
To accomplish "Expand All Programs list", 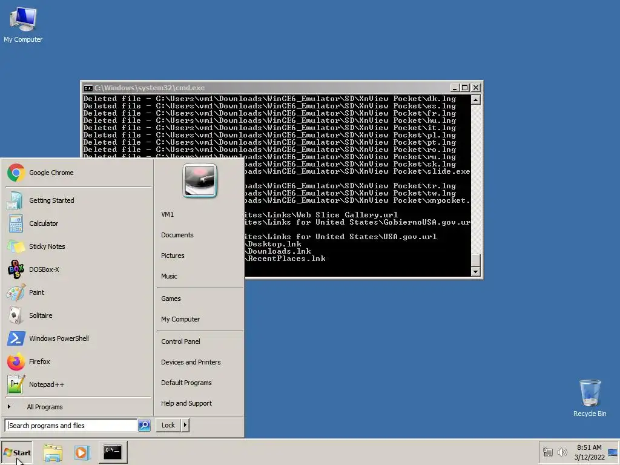I will coord(78,407).
